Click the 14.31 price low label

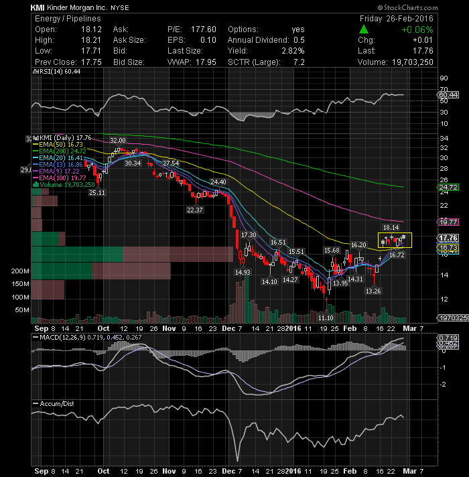coord(355,279)
